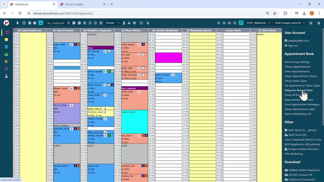Open Setup eAppointments
The image size is (324, 182).
point(297,67)
